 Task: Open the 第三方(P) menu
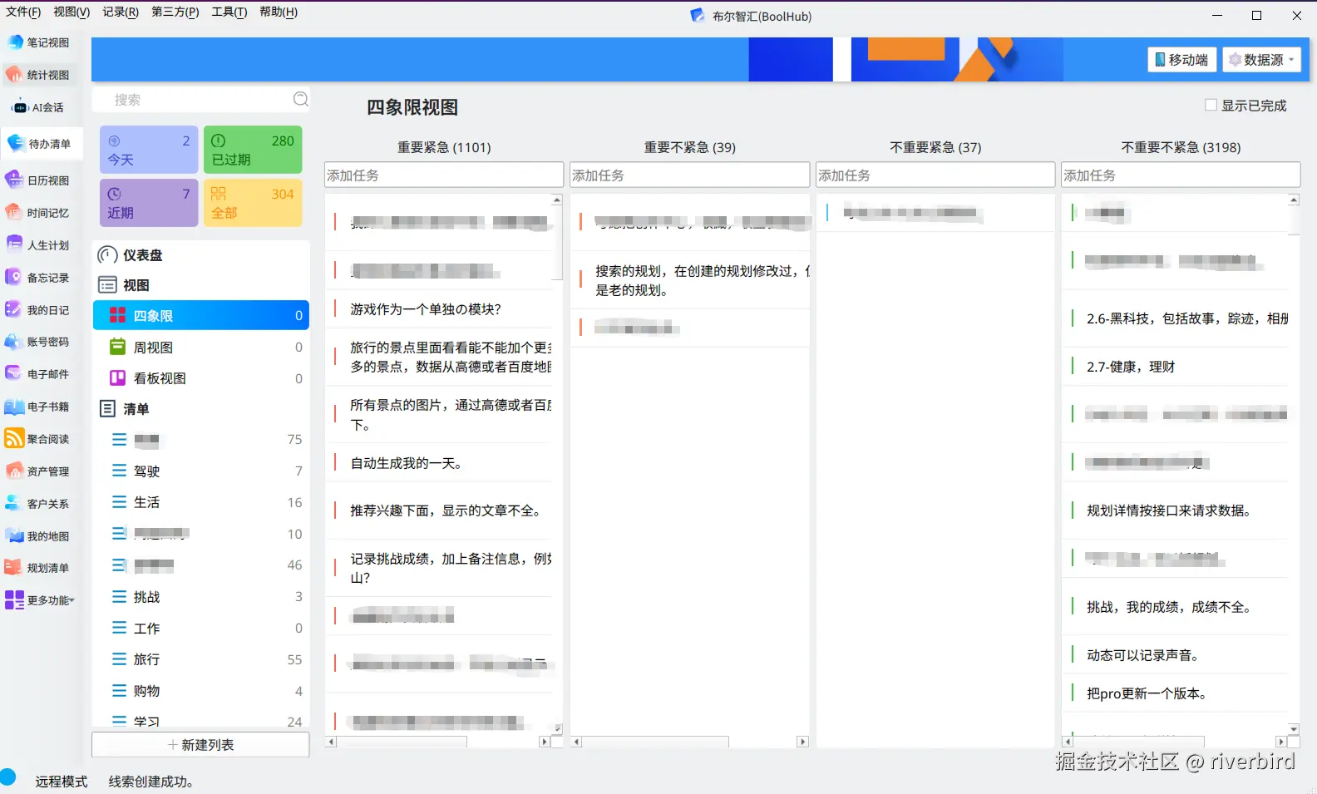coord(175,12)
